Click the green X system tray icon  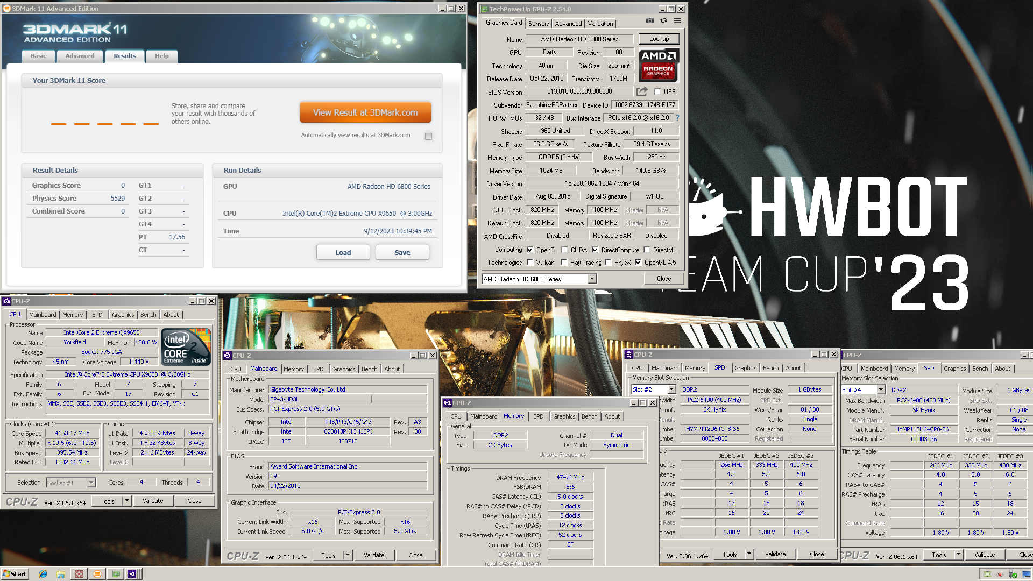987,574
